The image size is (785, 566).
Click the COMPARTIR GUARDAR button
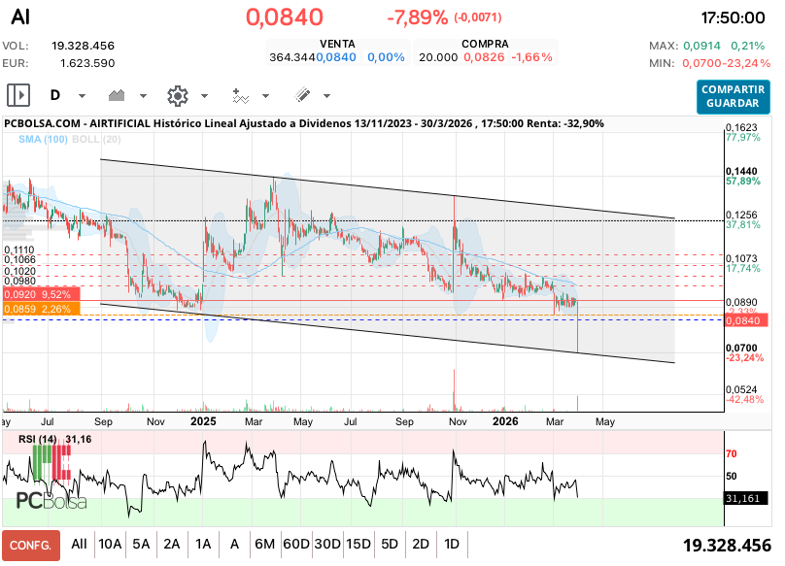click(x=734, y=95)
